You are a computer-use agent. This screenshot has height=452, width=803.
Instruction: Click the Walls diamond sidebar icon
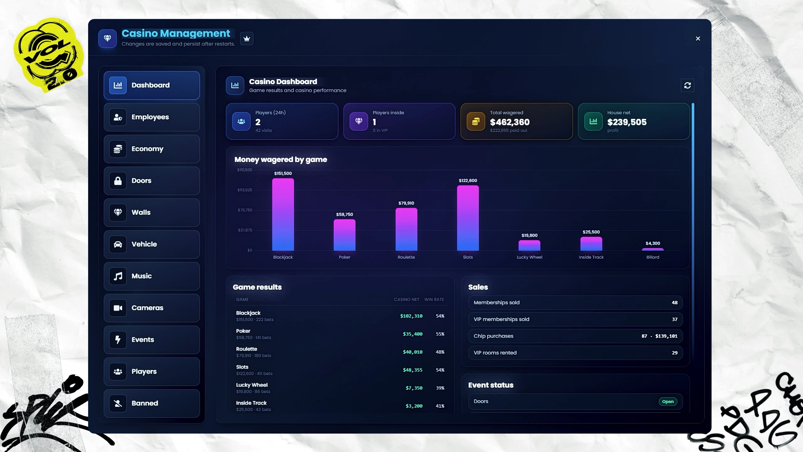(x=118, y=213)
